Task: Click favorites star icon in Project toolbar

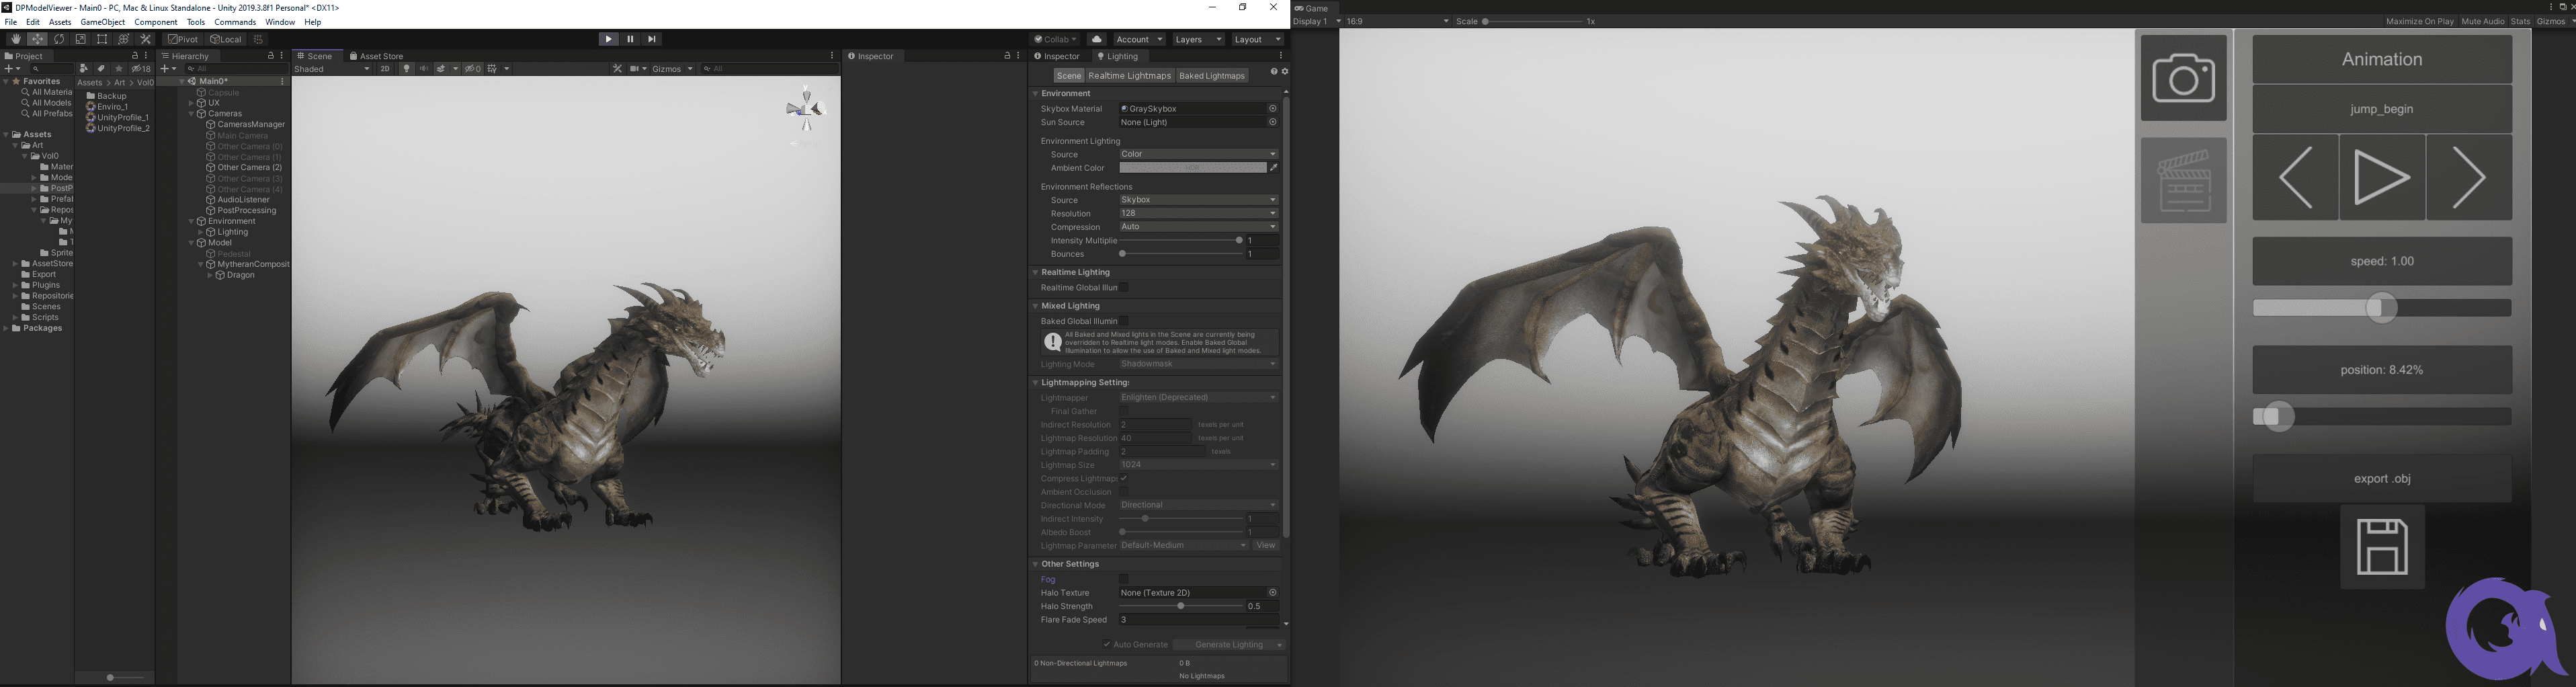Action: (x=119, y=69)
